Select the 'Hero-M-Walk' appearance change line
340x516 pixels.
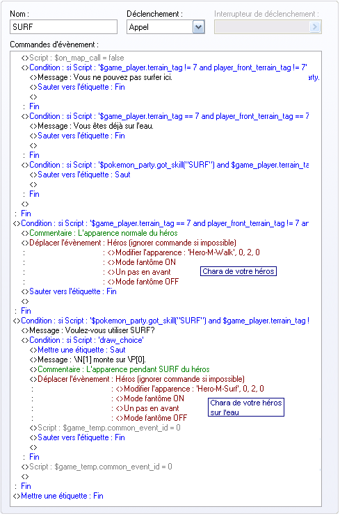(184, 252)
